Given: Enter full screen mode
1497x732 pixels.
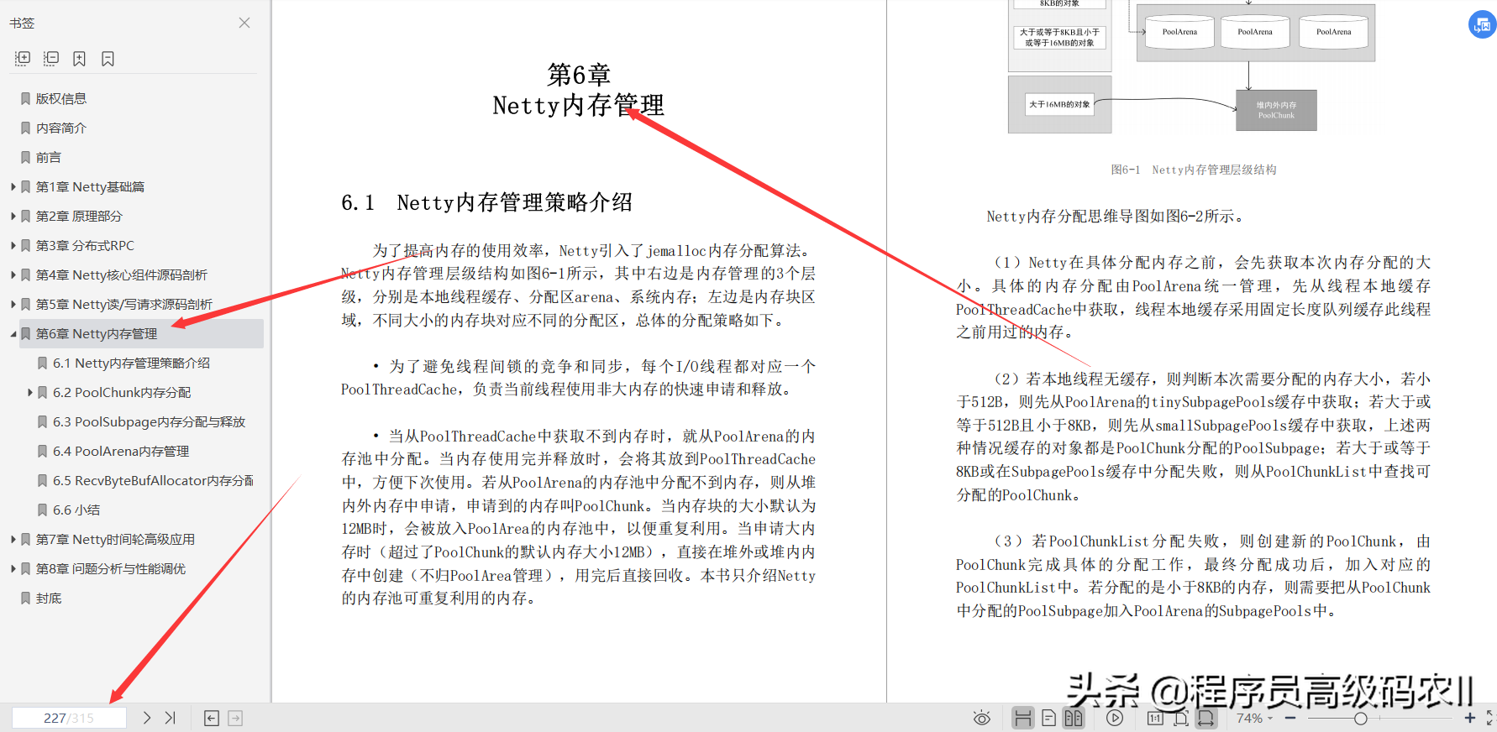Looking at the screenshot, I should (1490, 718).
